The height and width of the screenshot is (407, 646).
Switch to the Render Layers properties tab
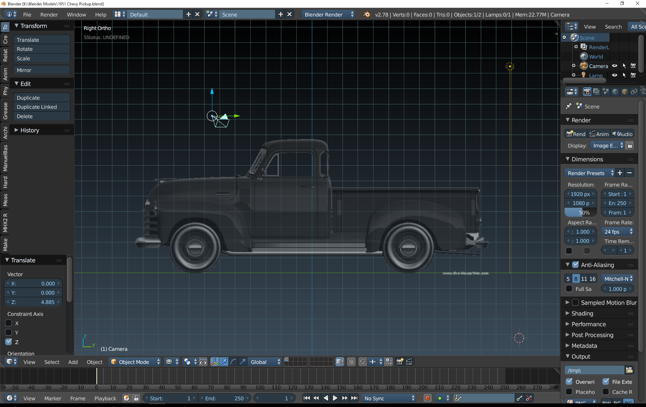[x=596, y=92]
